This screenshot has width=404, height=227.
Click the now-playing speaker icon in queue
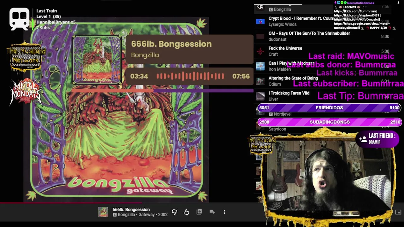click(x=260, y=6)
